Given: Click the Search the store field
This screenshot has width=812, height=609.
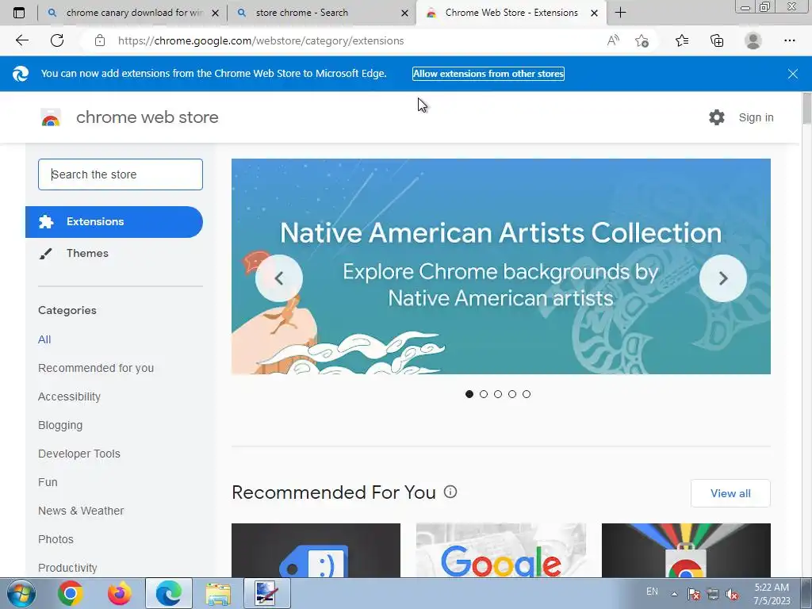Looking at the screenshot, I should pyautogui.click(x=121, y=174).
